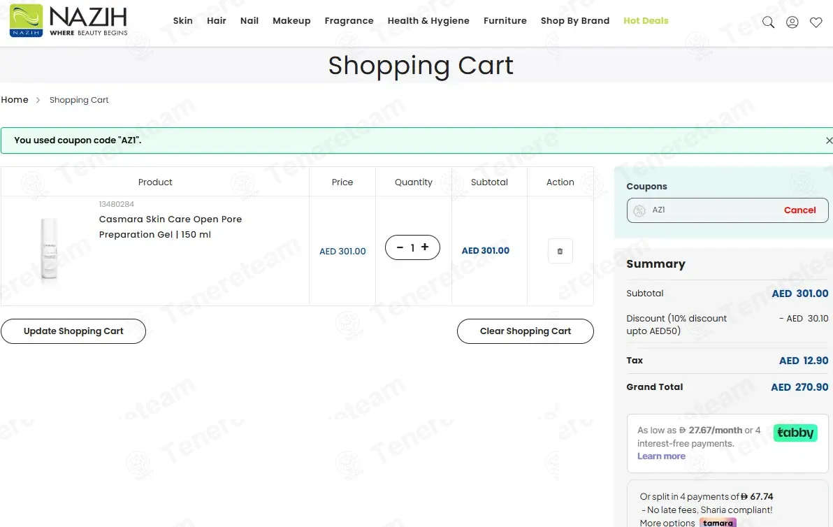
Task: Click the Grand Total AED 270.90 value
Action: click(799, 387)
